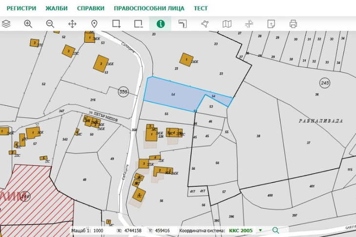This screenshot has height=237, width=356.
Task: Click parcel number 115
Action: [x=350, y=169]
